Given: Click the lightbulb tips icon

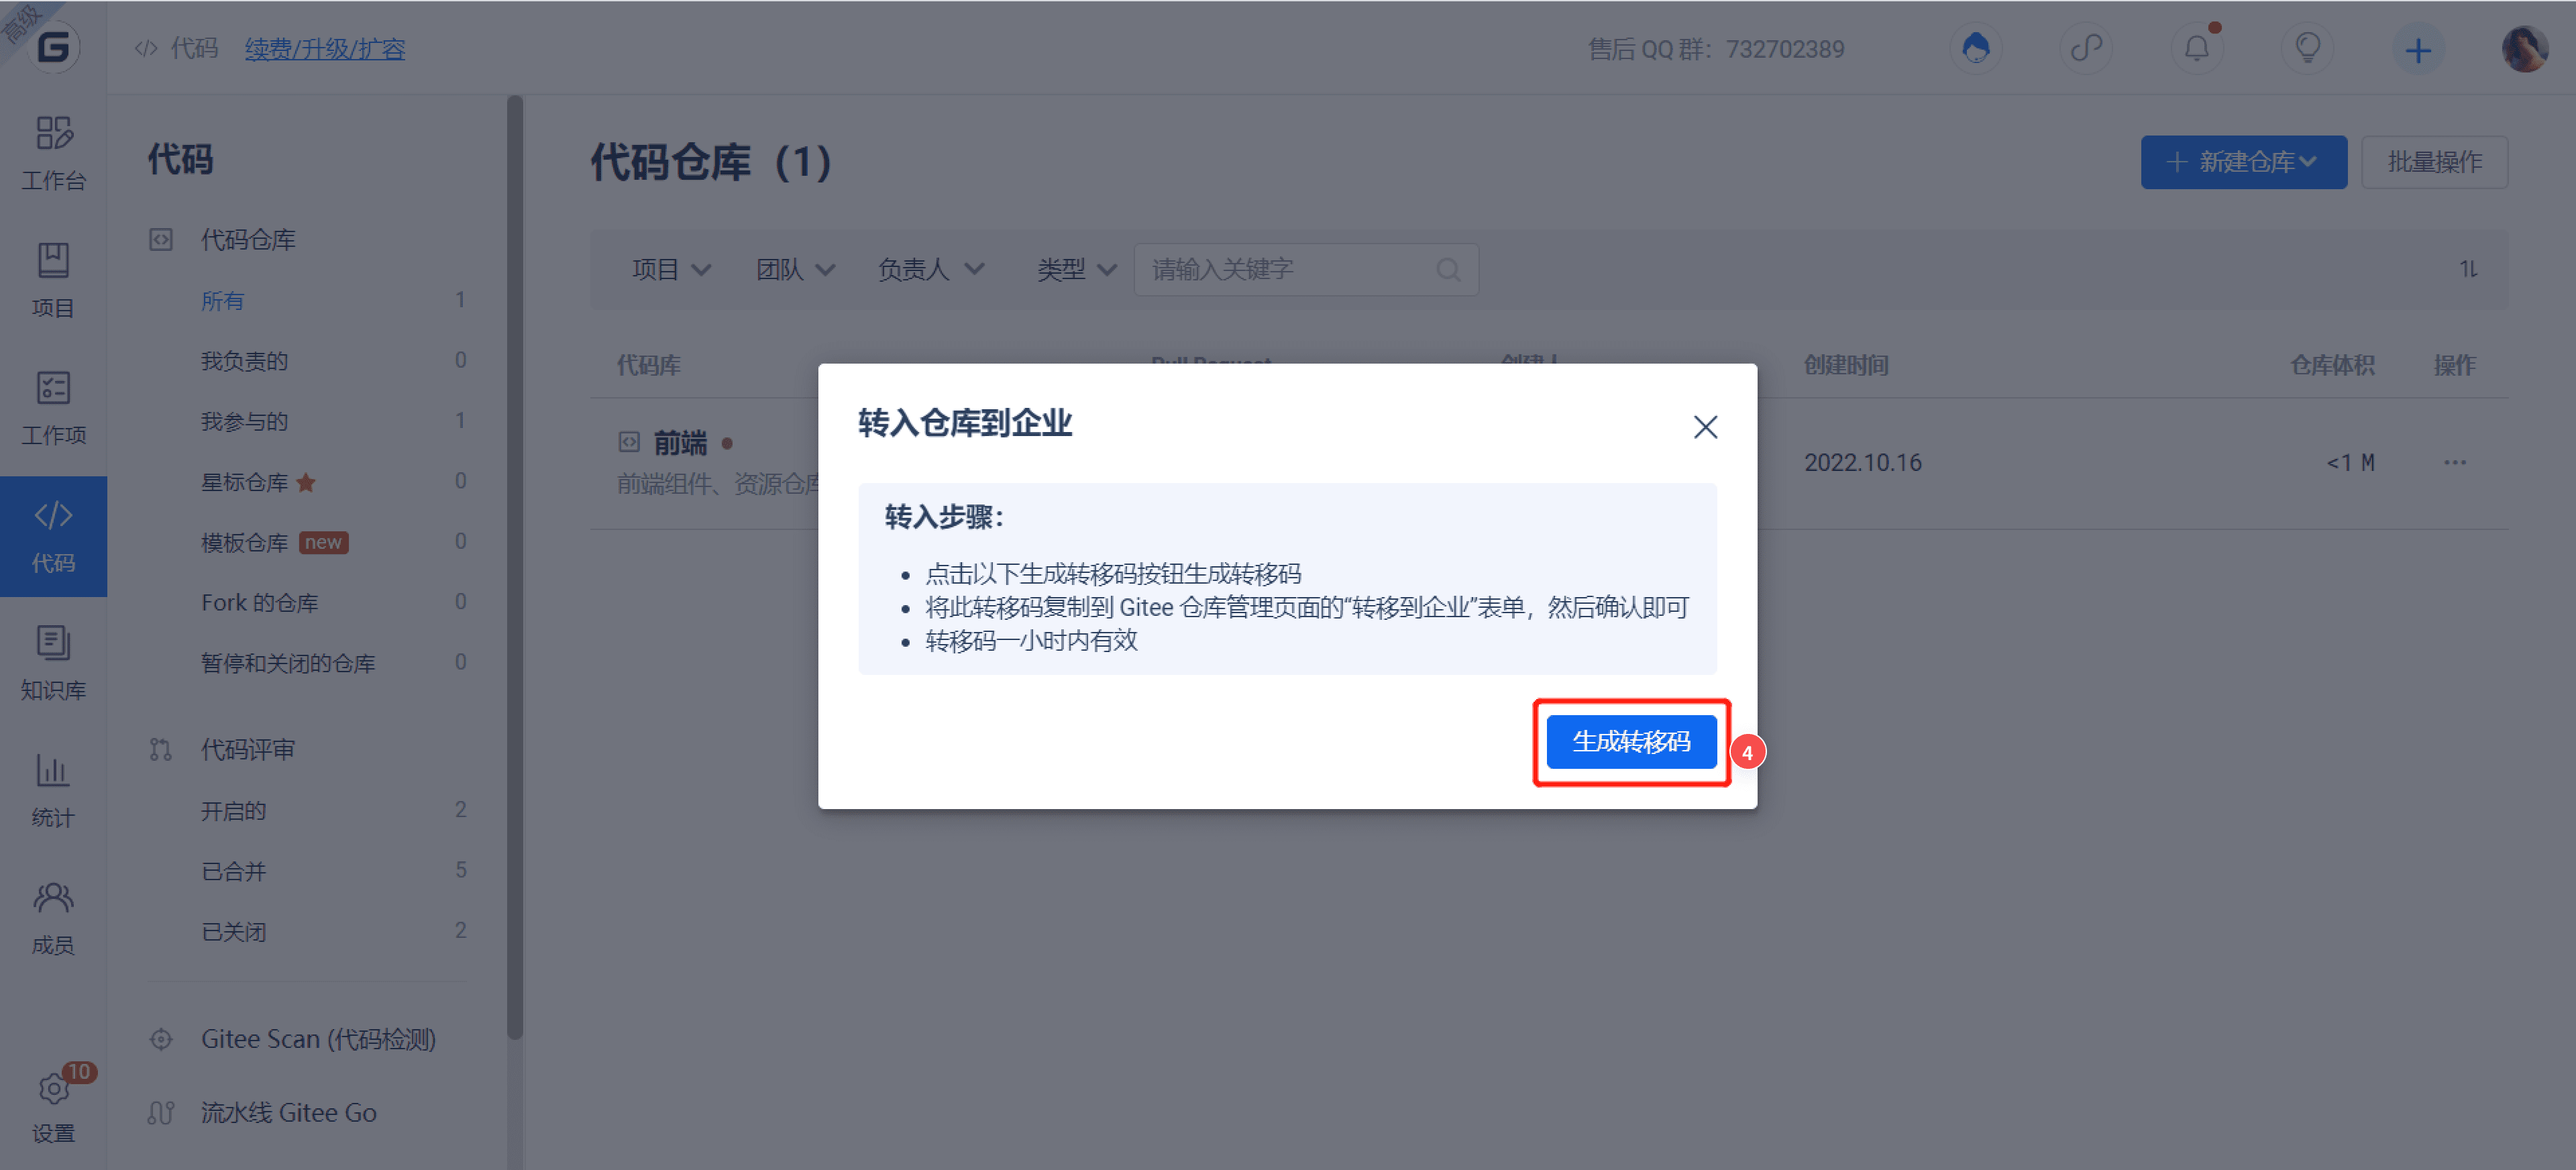Looking at the screenshot, I should point(2308,48).
